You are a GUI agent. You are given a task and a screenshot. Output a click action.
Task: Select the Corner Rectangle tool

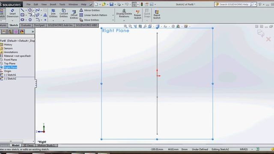[22, 15]
